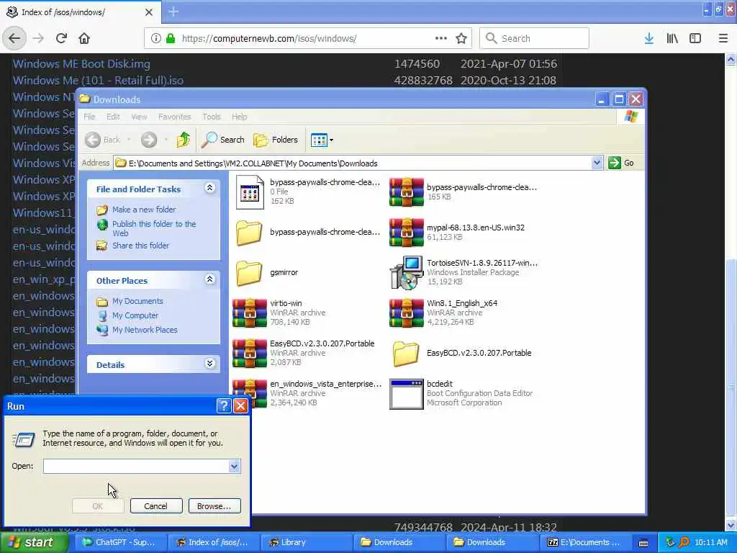Screen dimensions: 737x553
Task: Show site information icon in URL bar
Action: [155, 38]
